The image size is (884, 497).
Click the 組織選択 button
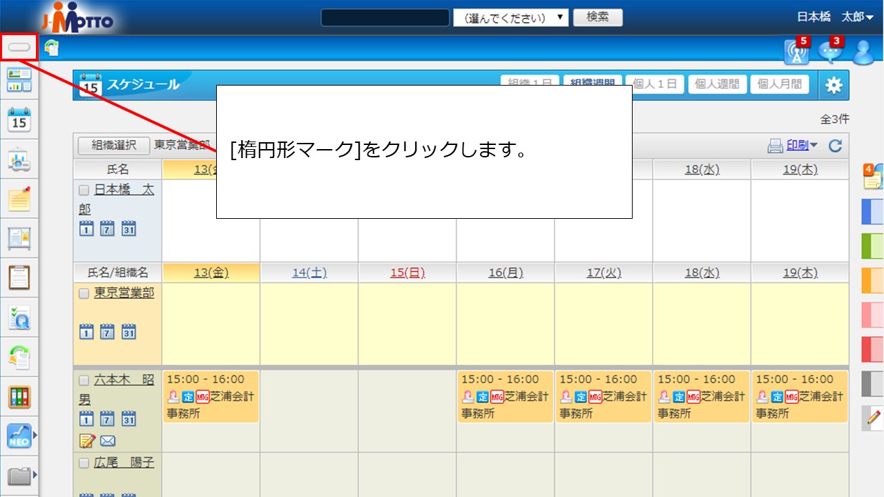113,146
